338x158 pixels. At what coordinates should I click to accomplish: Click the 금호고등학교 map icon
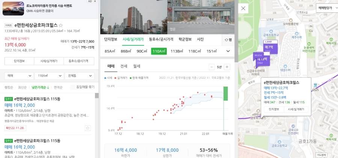(279, 142)
